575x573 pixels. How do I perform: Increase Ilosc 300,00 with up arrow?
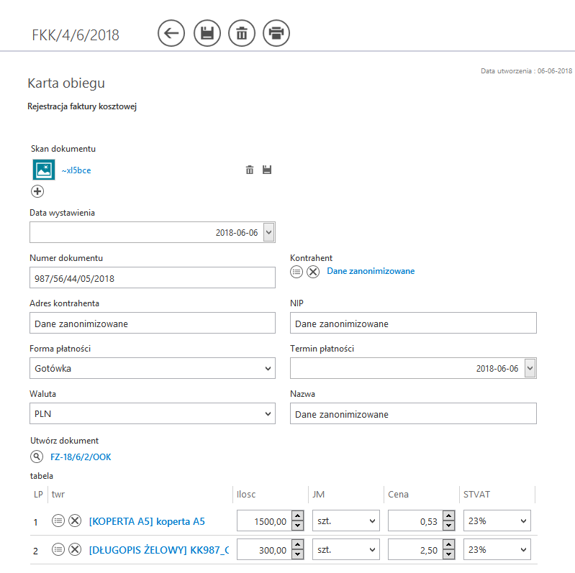298,545
